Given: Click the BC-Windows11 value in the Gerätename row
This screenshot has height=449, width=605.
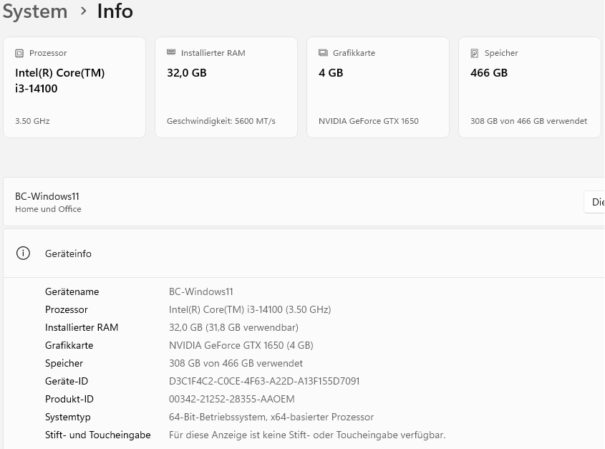Looking at the screenshot, I should 201,291.
